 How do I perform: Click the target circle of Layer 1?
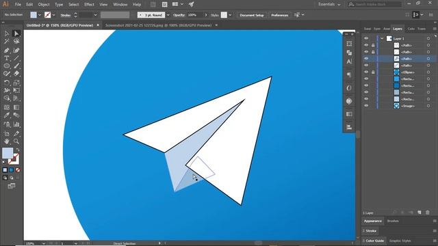tap(428, 38)
